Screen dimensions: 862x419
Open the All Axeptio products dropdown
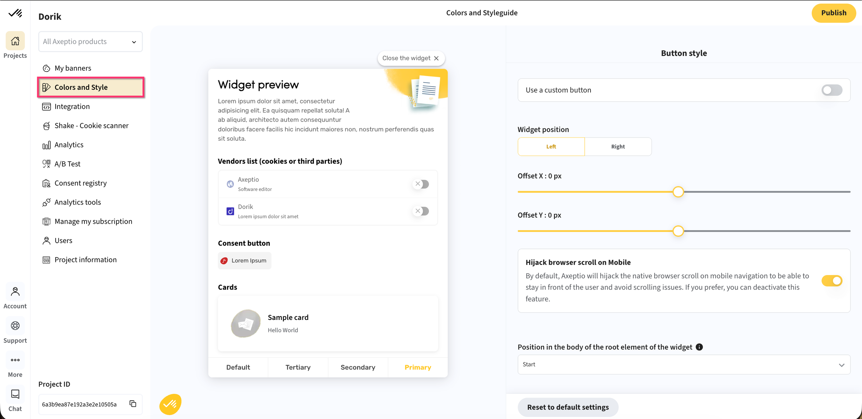pyautogui.click(x=91, y=42)
